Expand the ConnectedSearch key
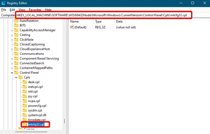 coord(12,63)
